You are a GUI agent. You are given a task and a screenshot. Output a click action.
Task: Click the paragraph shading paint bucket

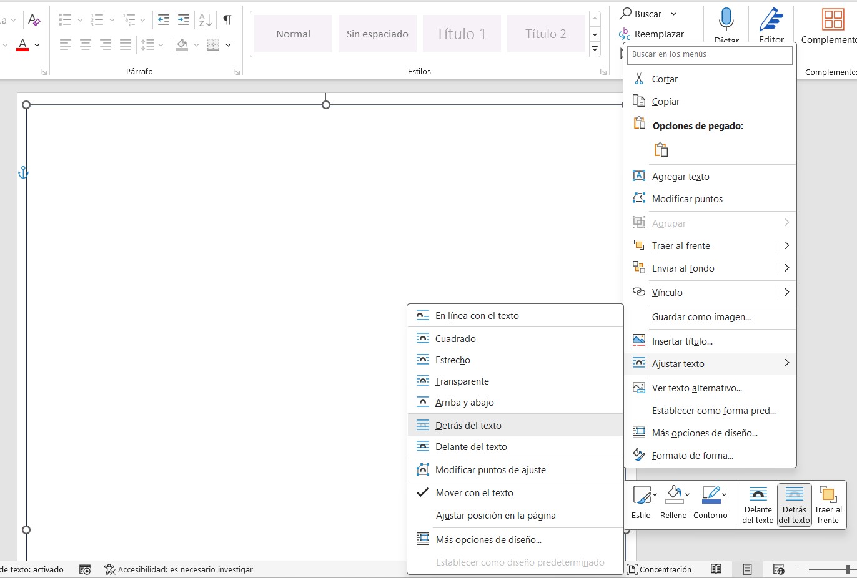pyautogui.click(x=182, y=45)
